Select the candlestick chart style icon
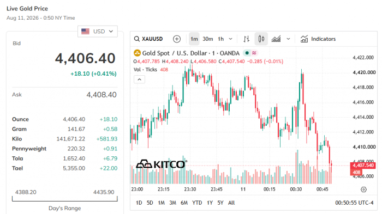 click(x=261, y=39)
